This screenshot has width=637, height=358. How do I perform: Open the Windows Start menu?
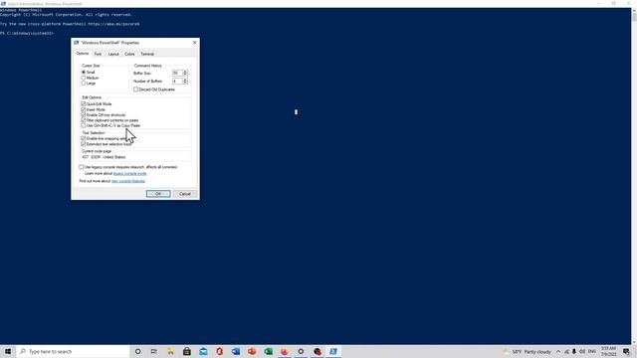coord(8,351)
